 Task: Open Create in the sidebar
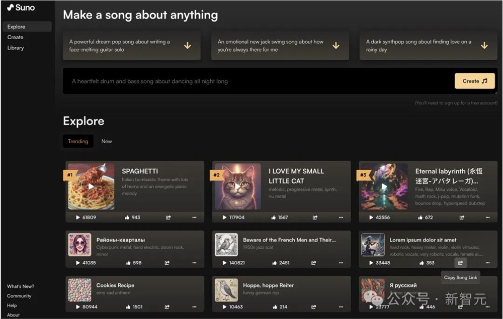pos(15,37)
